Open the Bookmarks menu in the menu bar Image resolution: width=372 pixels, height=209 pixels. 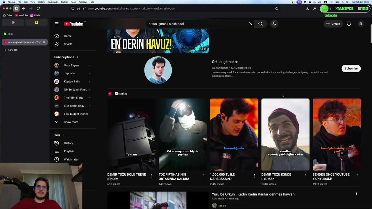pos(53,2)
